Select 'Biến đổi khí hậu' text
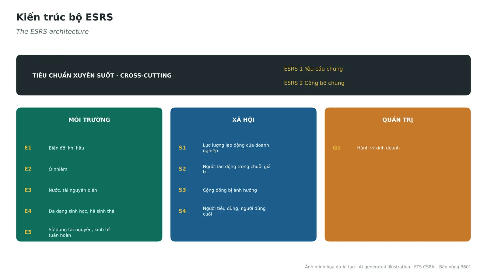 point(66,148)
